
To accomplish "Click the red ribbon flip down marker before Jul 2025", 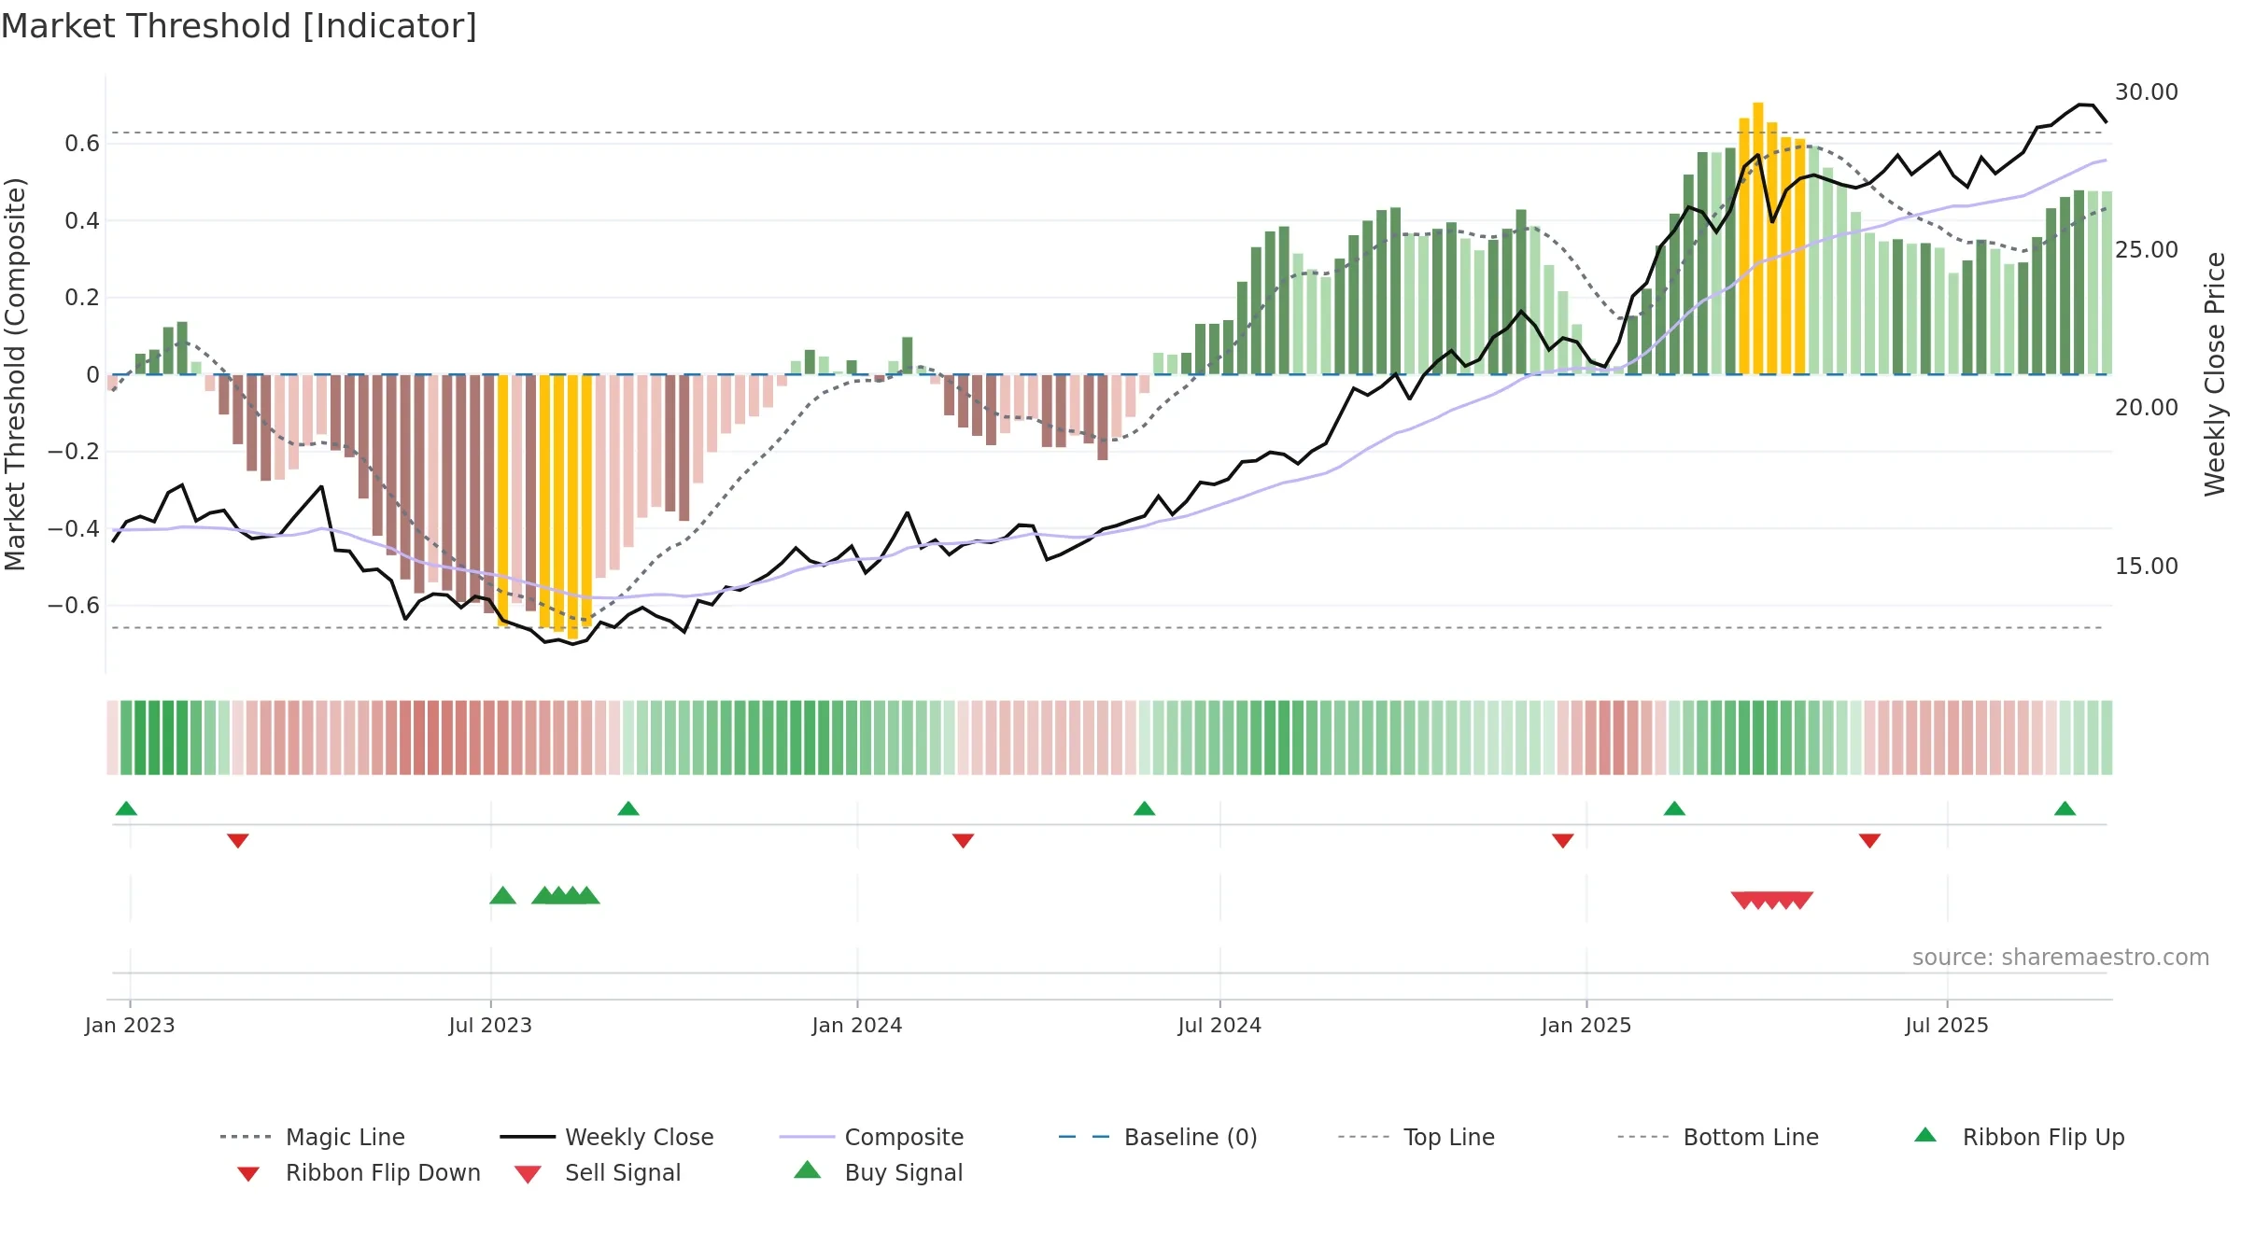I will click(x=1869, y=841).
